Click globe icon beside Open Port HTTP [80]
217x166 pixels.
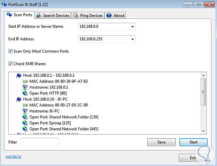pos(25,93)
